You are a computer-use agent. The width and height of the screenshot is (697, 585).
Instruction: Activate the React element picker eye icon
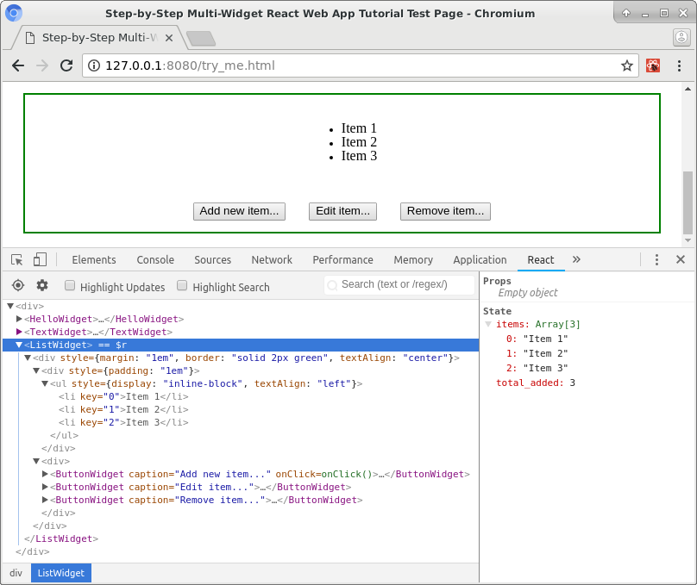coord(17,286)
